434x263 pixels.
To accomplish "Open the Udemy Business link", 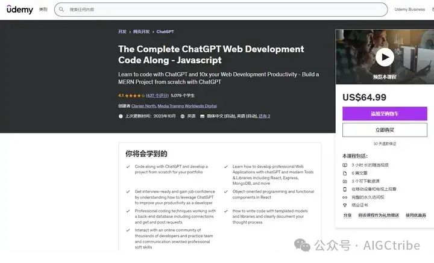I will [410, 10].
